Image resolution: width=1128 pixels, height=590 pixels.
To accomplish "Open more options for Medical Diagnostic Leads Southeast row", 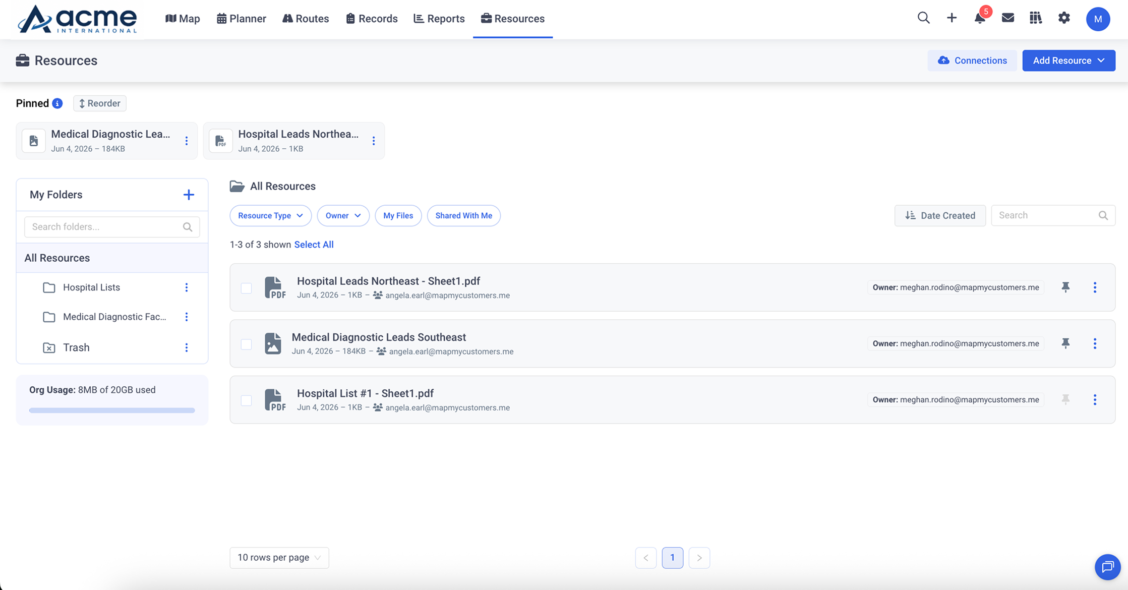I will point(1095,343).
